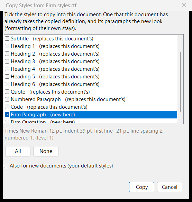Select the Numbered Paragraph row label
Image resolution: width=192 pixels, height=202 pixels.
coord(68,99)
